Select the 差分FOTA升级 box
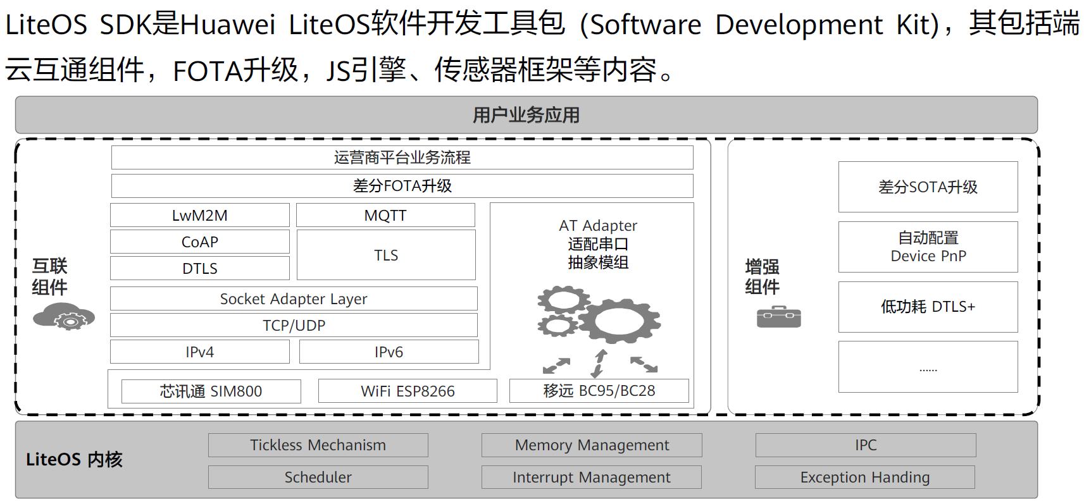Screen dimensions: 1084x504 coord(402,186)
